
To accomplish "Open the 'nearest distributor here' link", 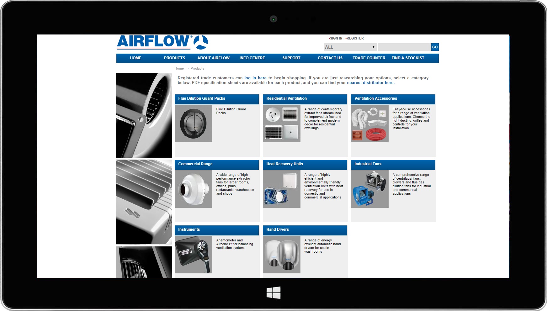I will (370, 83).
